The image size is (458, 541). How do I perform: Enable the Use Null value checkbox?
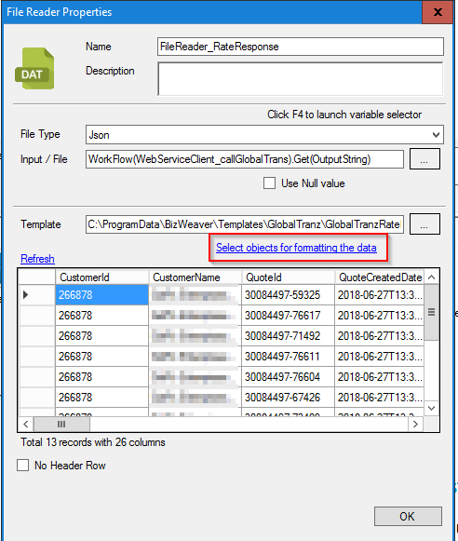point(269,183)
